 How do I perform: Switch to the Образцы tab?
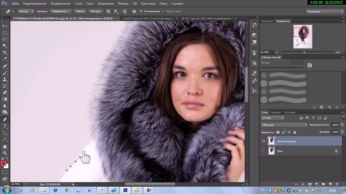(267, 21)
